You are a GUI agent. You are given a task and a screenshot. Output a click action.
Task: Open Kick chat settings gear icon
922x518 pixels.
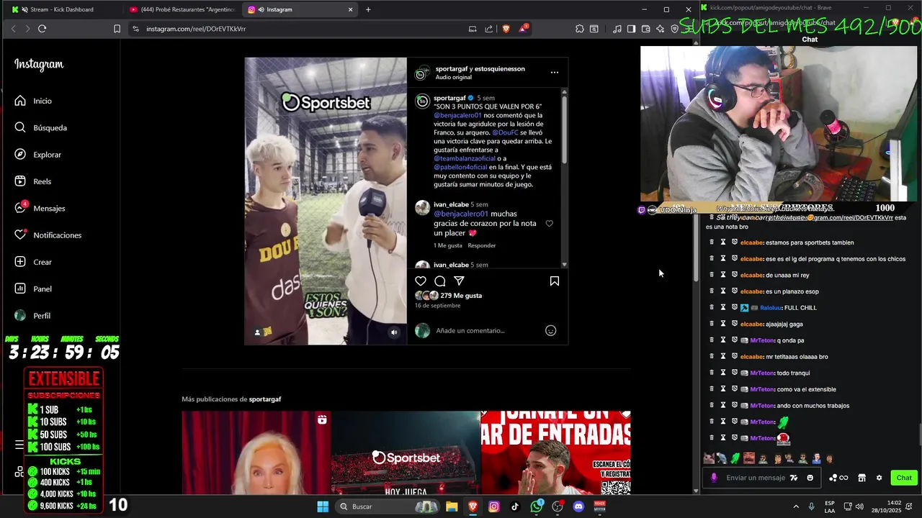pos(879,478)
